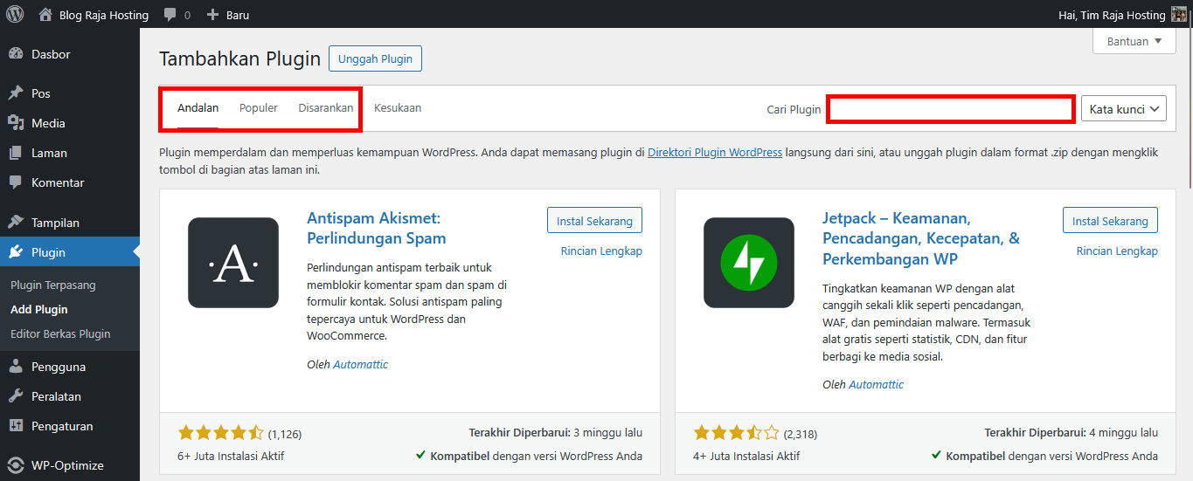Select Add Plugin submenu item
Screen dimensions: 1193x481
click(x=39, y=310)
